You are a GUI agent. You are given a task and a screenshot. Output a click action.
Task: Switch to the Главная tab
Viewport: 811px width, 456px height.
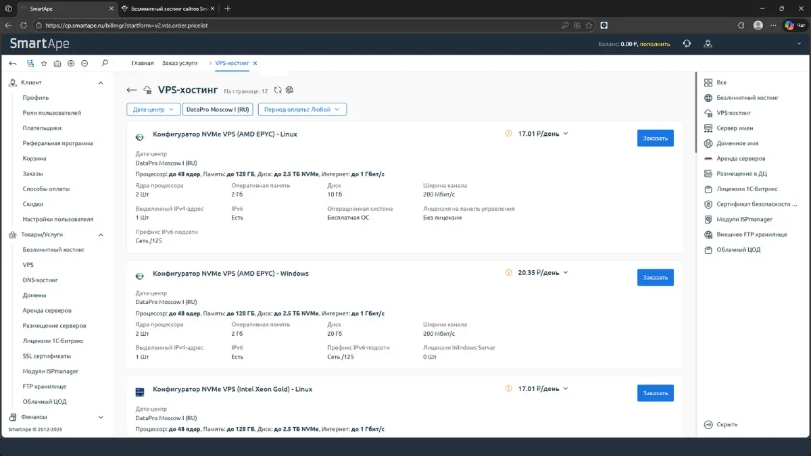click(143, 63)
